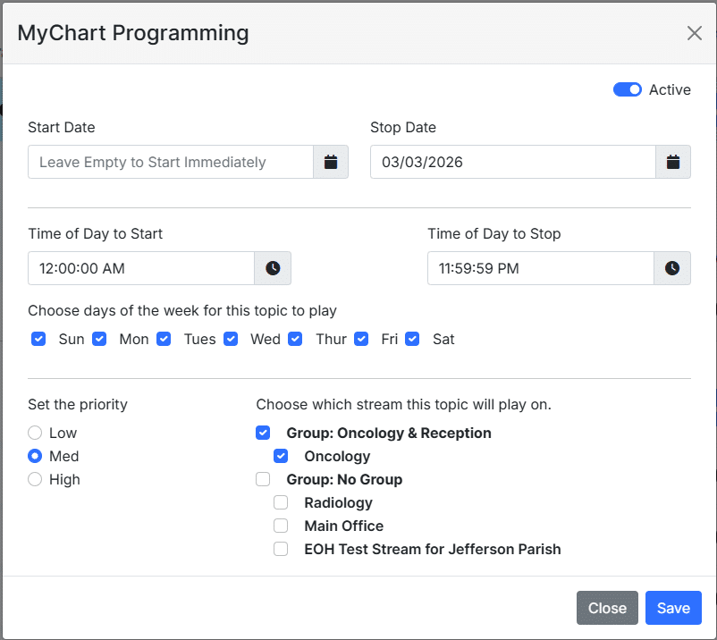Viewport: 717px width, 640px height.
Task: Click the clock icon for stop time
Action: [672, 268]
